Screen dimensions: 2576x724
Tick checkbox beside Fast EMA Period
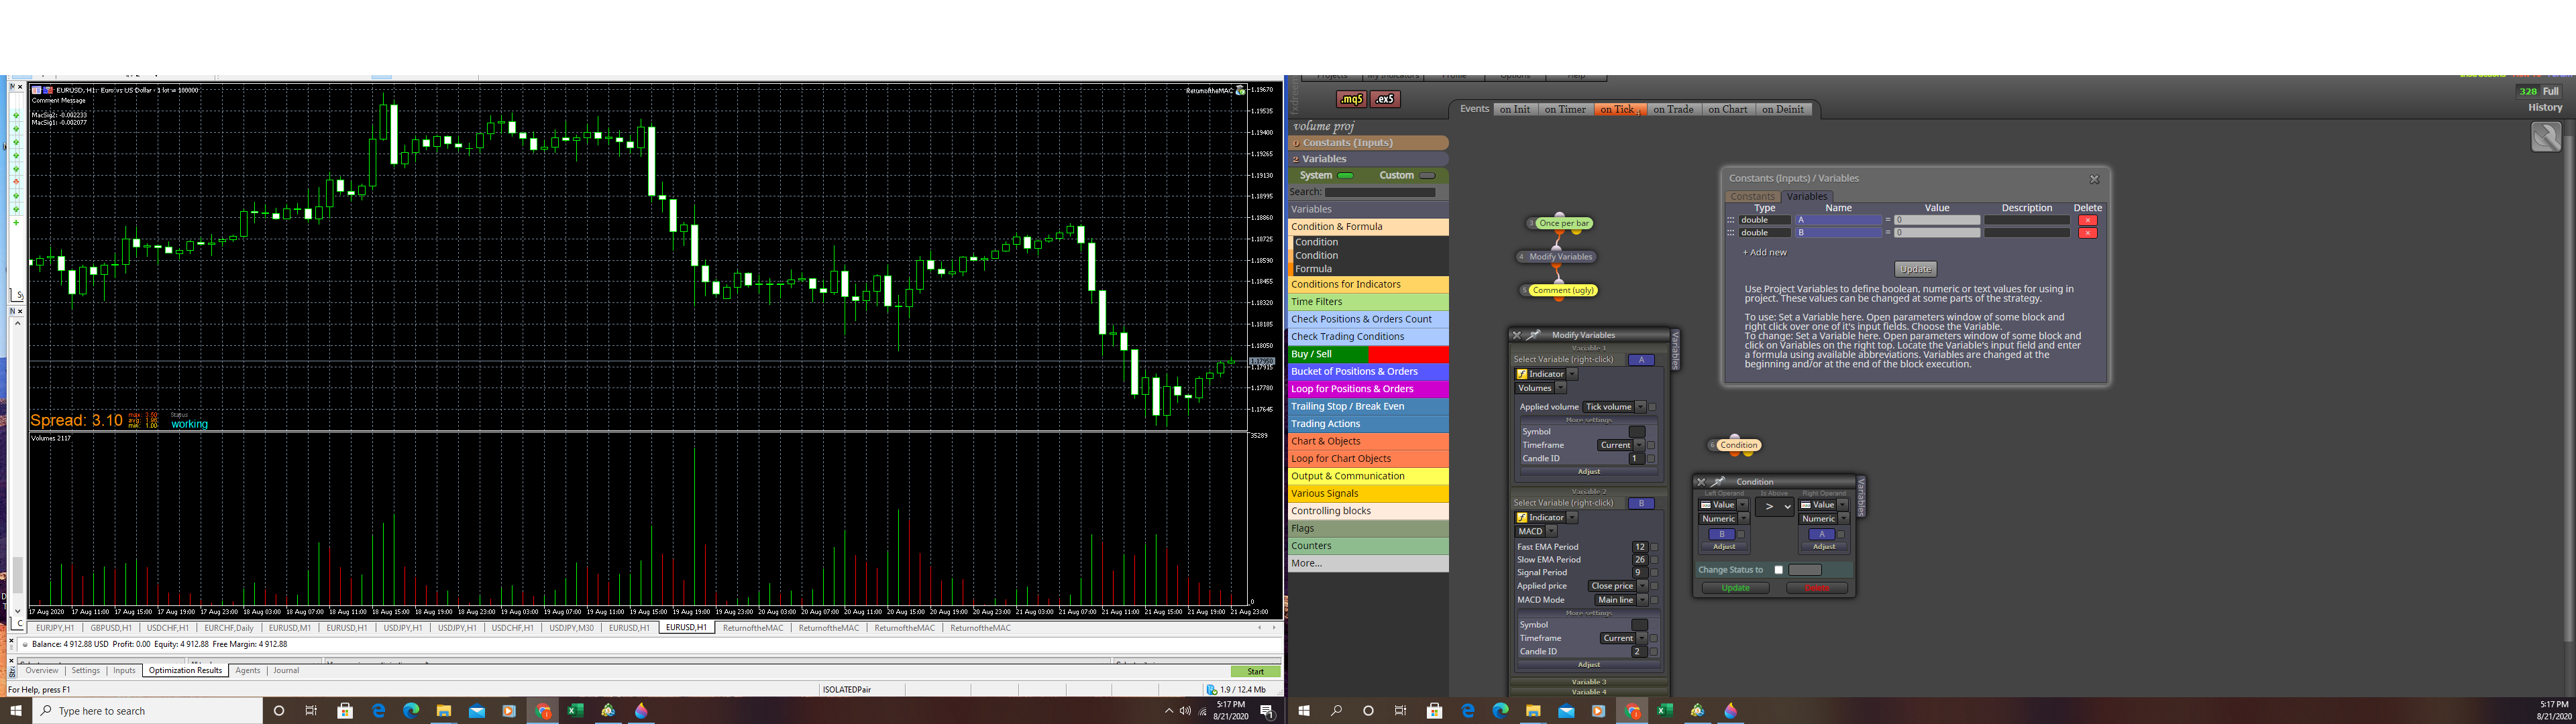(1654, 547)
